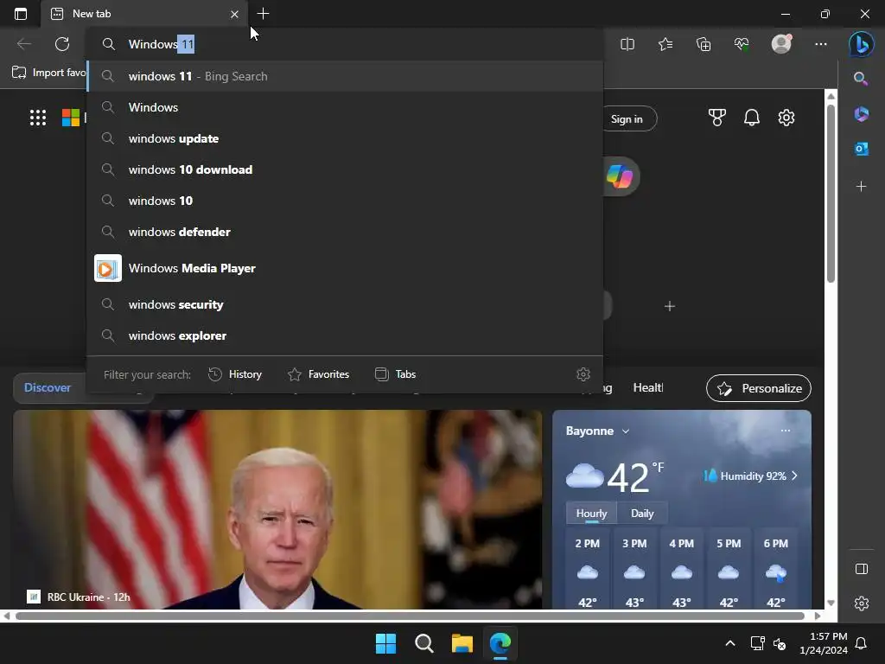Close the New tab tab

tap(234, 14)
